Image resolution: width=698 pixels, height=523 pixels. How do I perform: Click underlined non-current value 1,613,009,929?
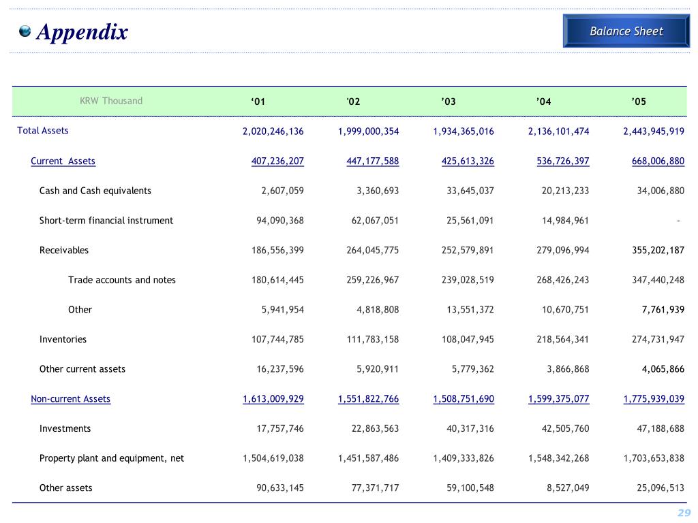point(273,399)
